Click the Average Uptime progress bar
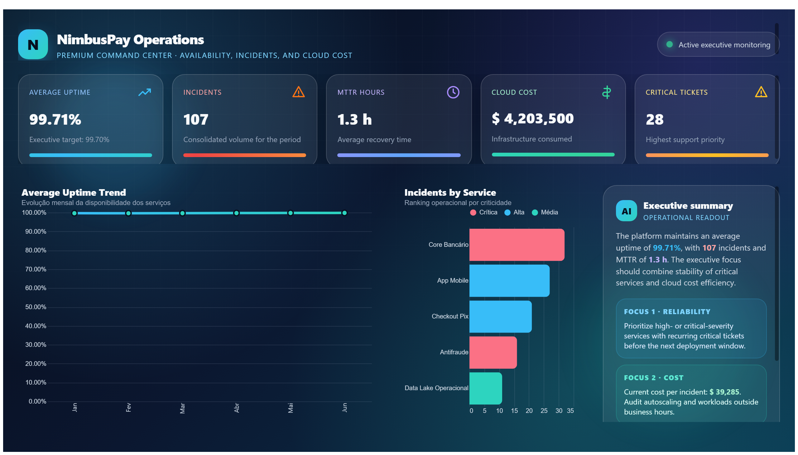This screenshot has height=455, width=798. 91,155
